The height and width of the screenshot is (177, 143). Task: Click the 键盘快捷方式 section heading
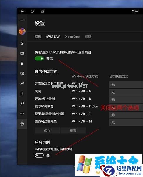(x=46, y=72)
